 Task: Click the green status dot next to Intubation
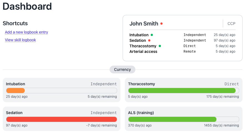[152, 35]
